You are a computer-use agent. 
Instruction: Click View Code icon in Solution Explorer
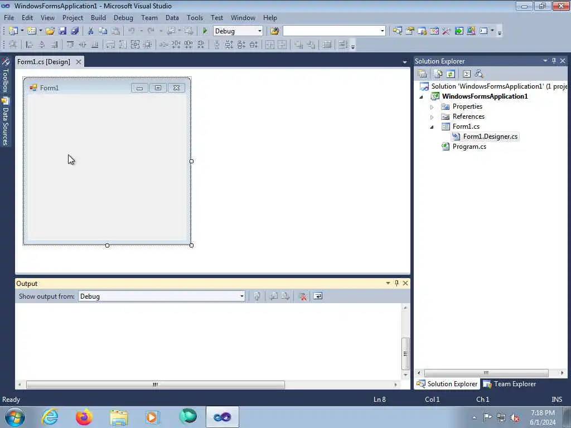pyautogui.click(x=467, y=74)
